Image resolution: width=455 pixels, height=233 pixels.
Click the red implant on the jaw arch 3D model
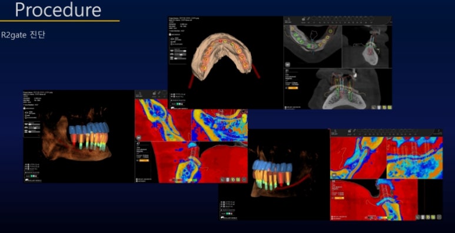coord(220,41)
